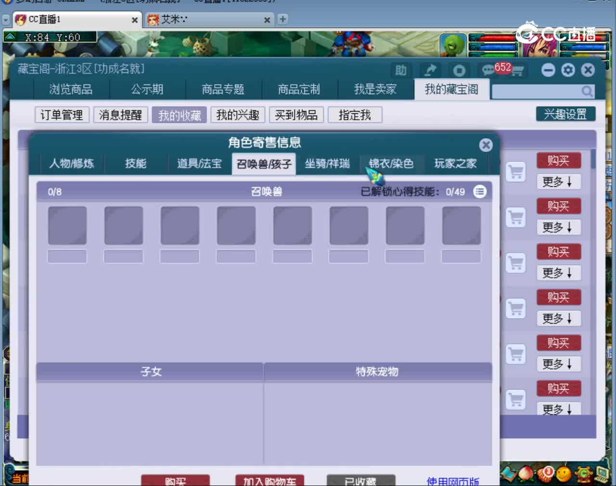This screenshot has height=486, width=616.
Task: Click the search magnifier icon
Action: [x=587, y=91]
